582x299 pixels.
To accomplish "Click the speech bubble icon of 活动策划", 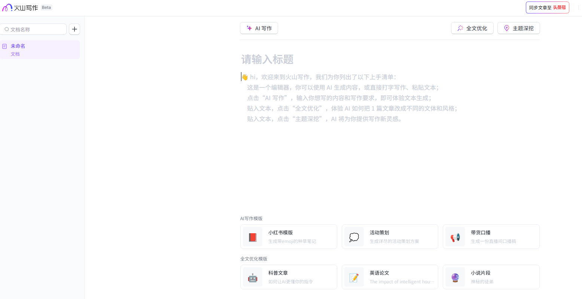I will 354,237.
